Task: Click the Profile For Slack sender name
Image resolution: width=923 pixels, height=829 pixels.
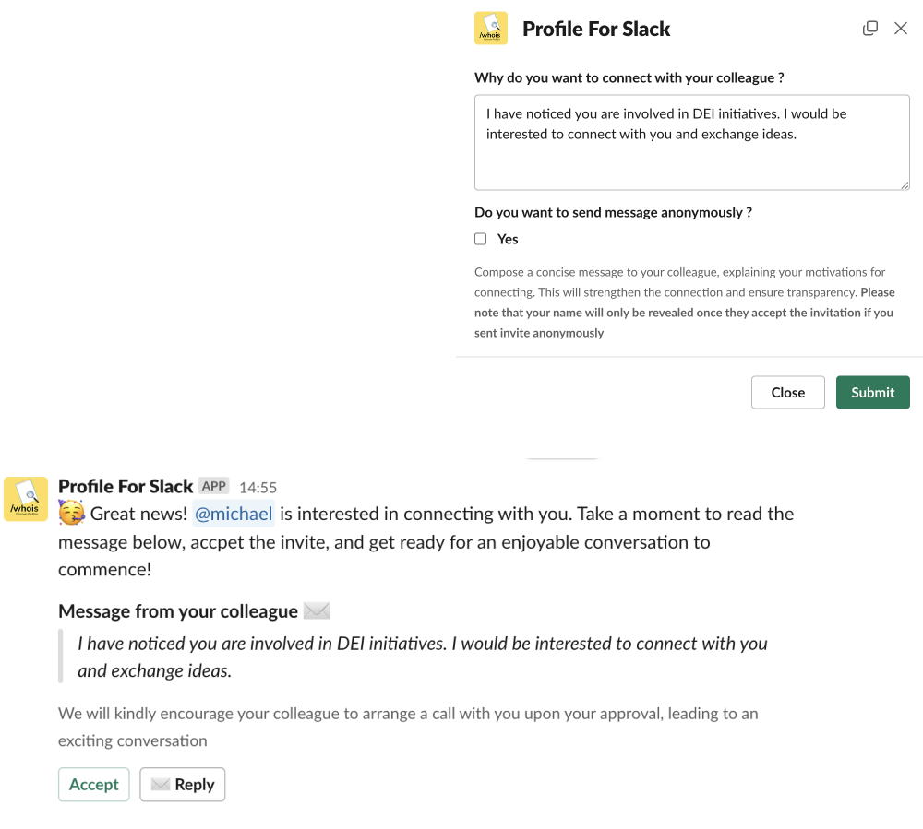Action: (126, 486)
